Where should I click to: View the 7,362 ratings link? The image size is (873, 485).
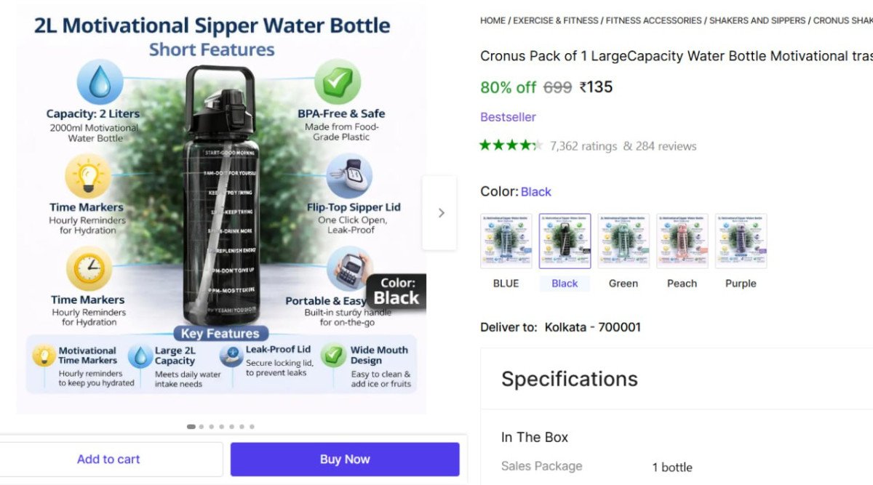click(x=583, y=146)
